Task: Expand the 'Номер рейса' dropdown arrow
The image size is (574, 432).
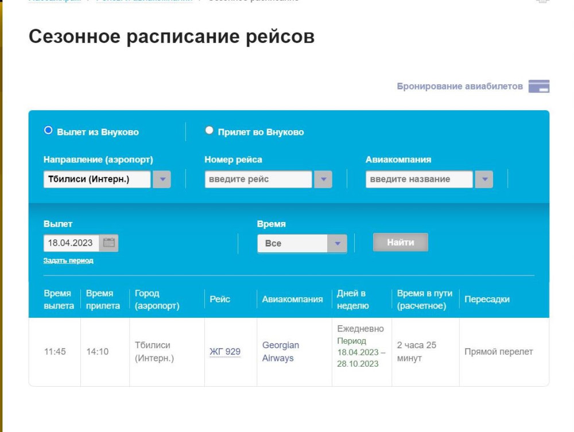Action: pyautogui.click(x=323, y=180)
